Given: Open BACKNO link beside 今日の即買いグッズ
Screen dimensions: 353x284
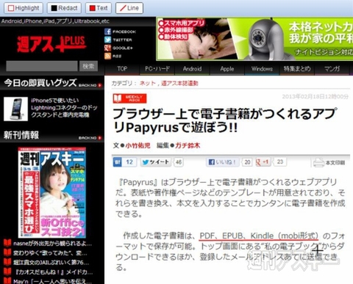Looking at the screenshot, I should pyautogui.click(x=90, y=85).
